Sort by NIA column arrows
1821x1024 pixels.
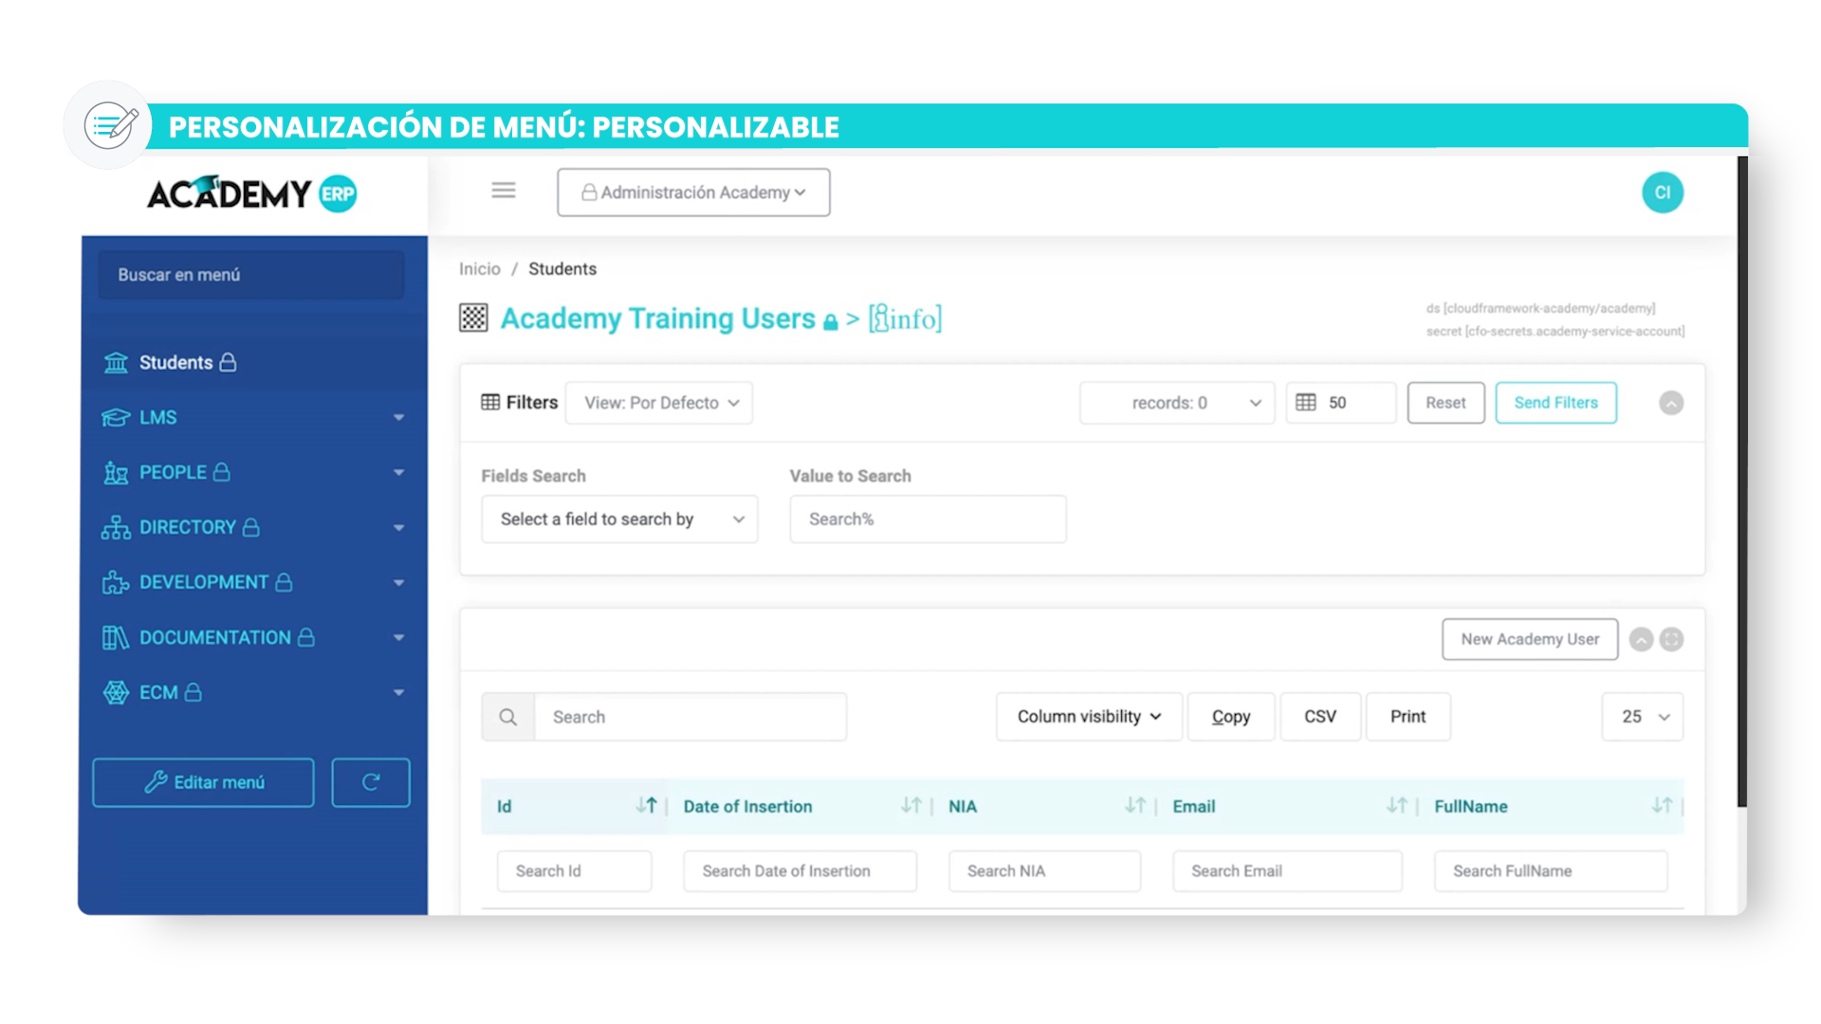(1135, 806)
